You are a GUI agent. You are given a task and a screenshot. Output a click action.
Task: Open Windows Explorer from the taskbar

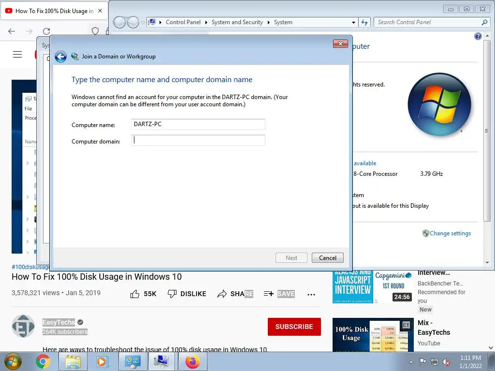tap(73, 361)
